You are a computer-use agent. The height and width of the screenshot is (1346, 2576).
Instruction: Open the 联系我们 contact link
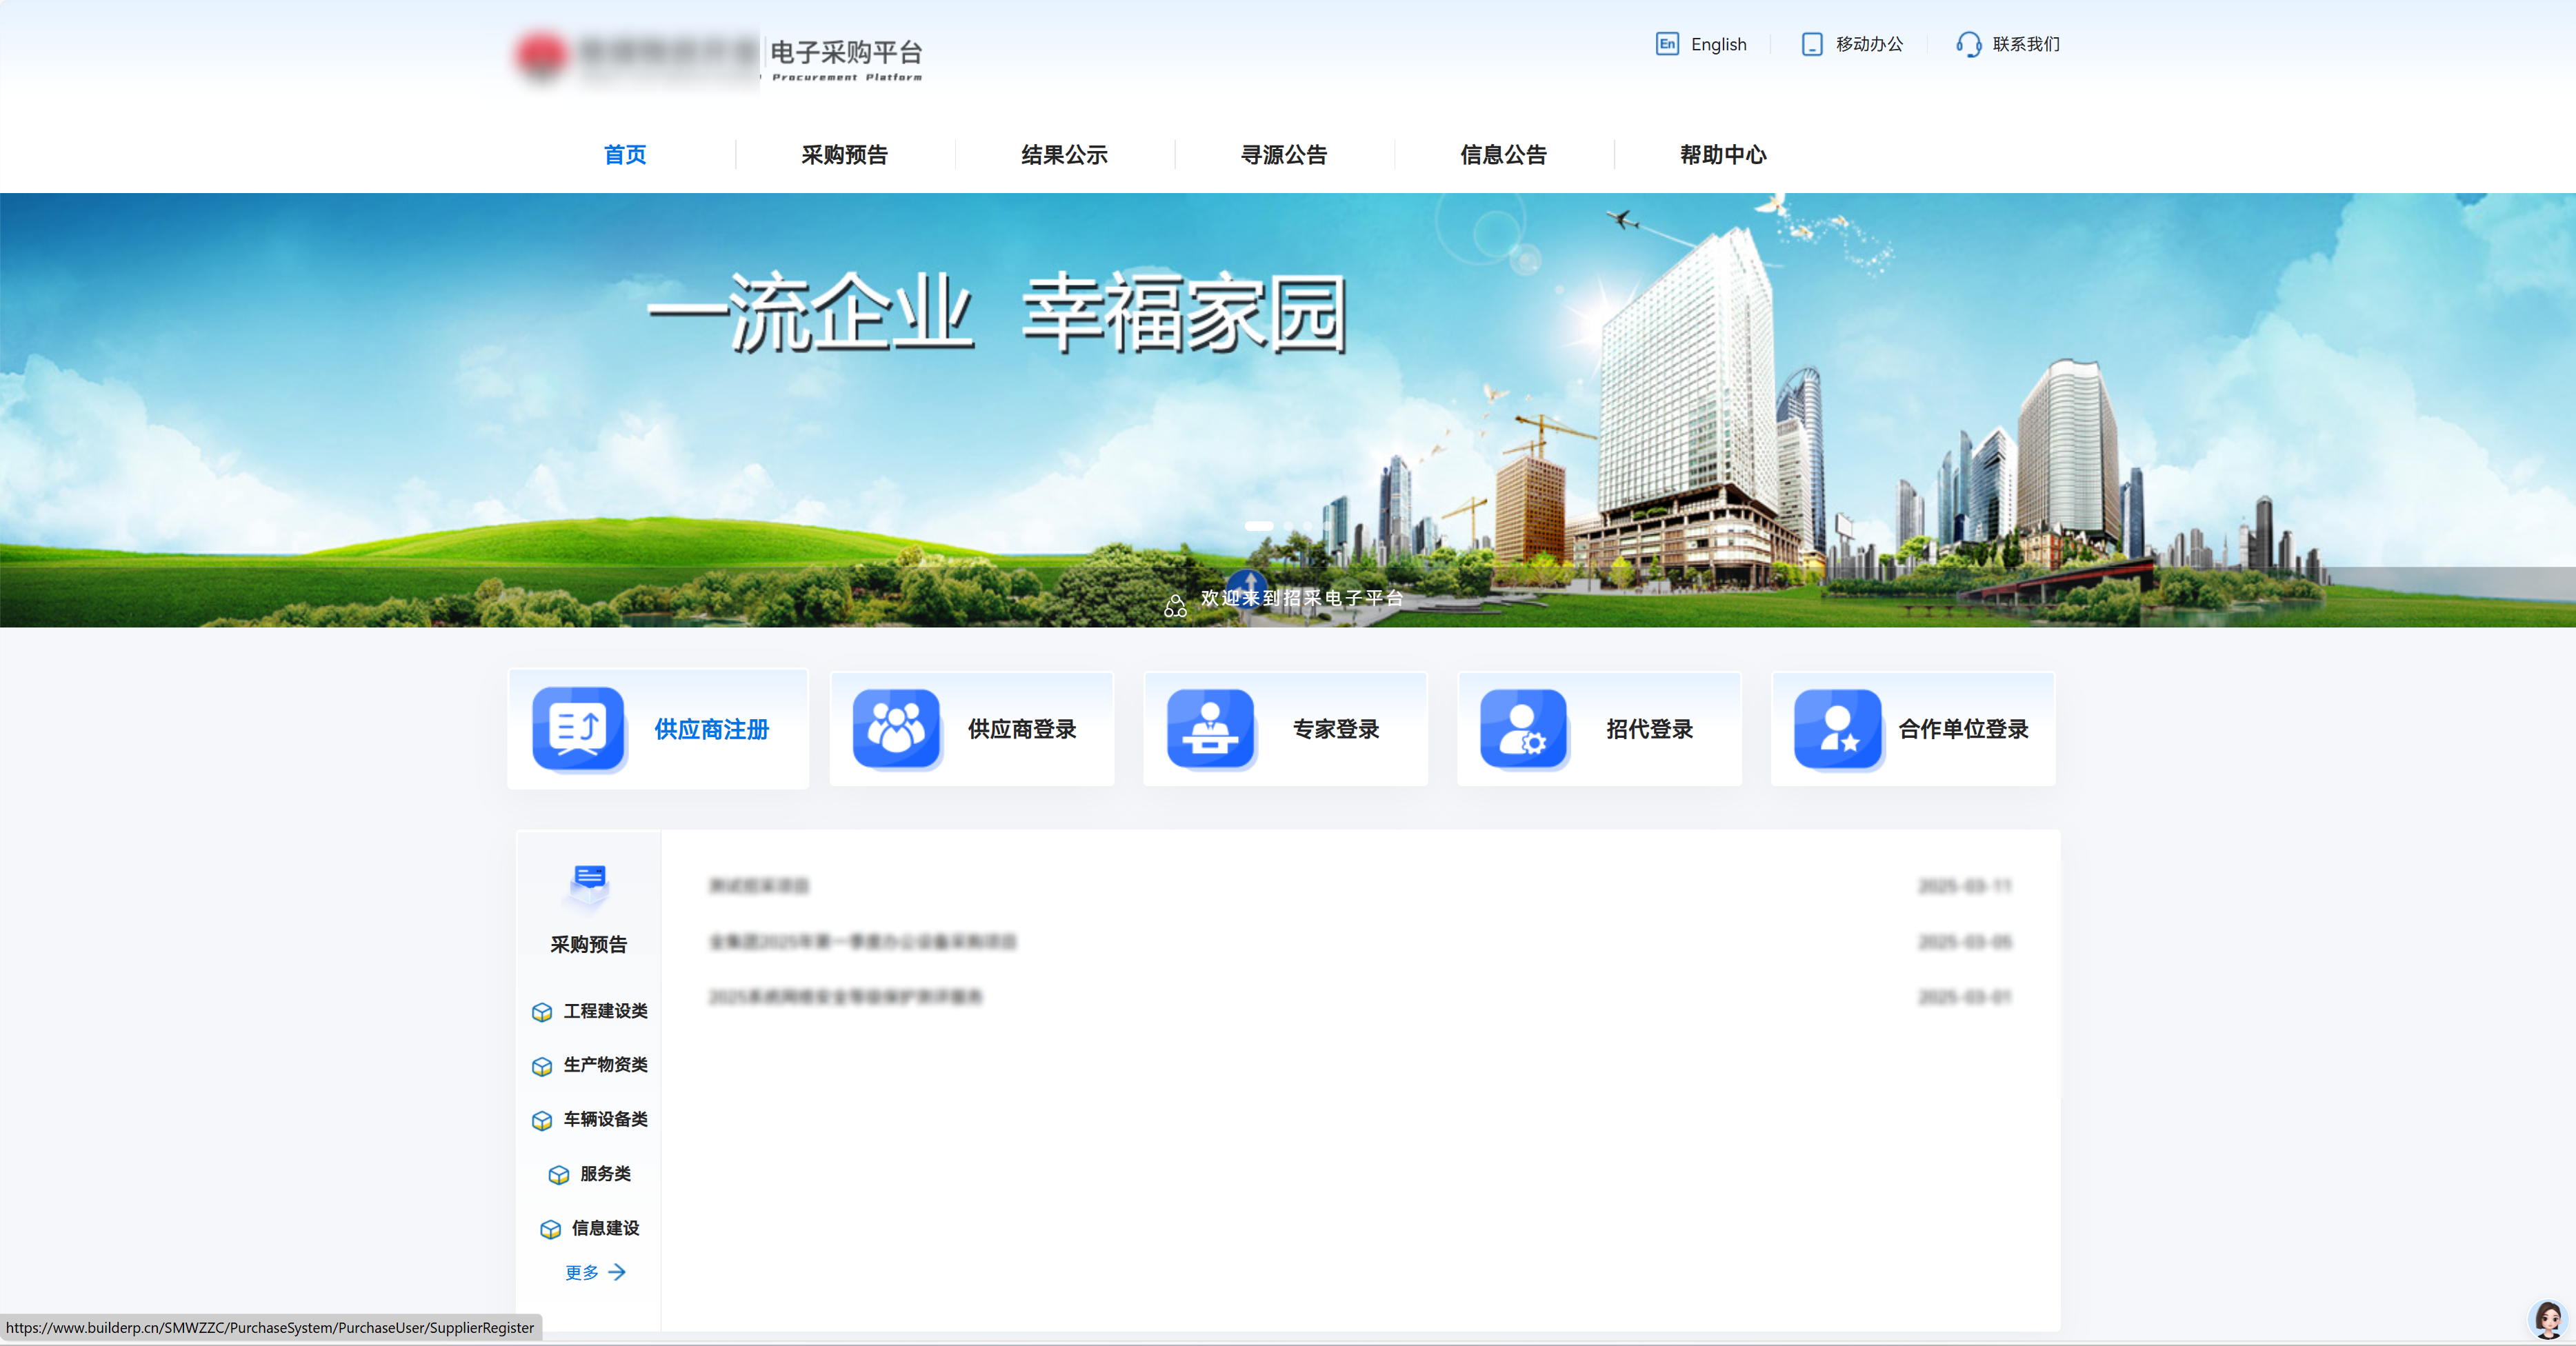(2026, 44)
